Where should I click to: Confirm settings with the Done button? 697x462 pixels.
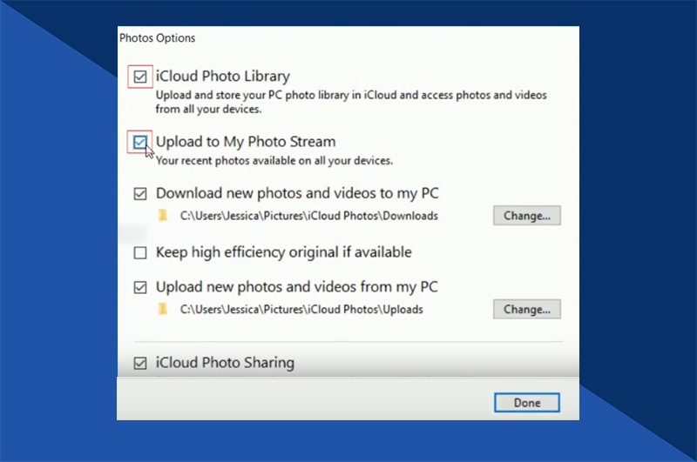click(527, 403)
